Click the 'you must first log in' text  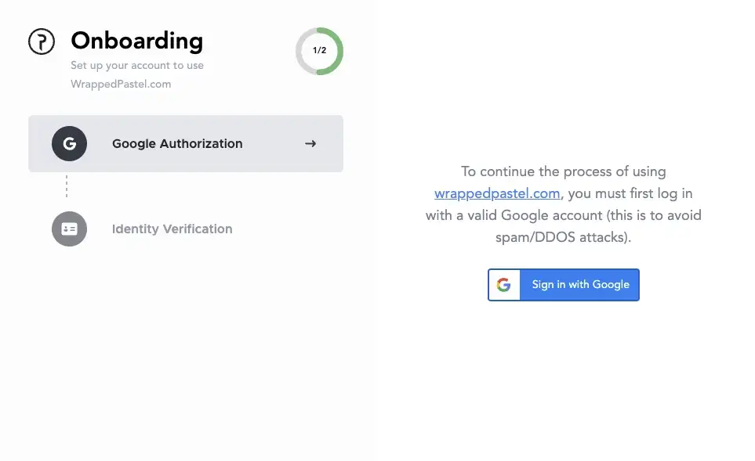pos(630,193)
